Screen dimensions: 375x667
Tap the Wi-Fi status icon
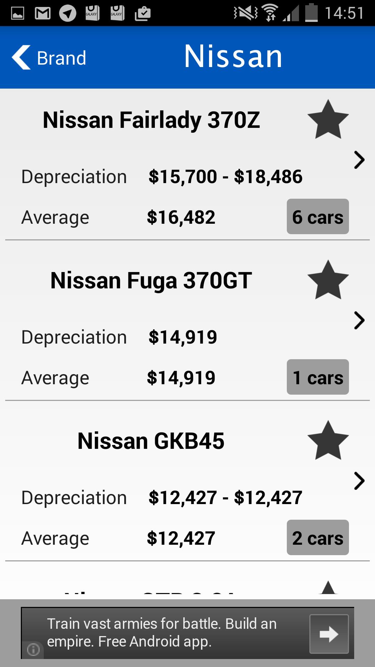click(x=270, y=13)
